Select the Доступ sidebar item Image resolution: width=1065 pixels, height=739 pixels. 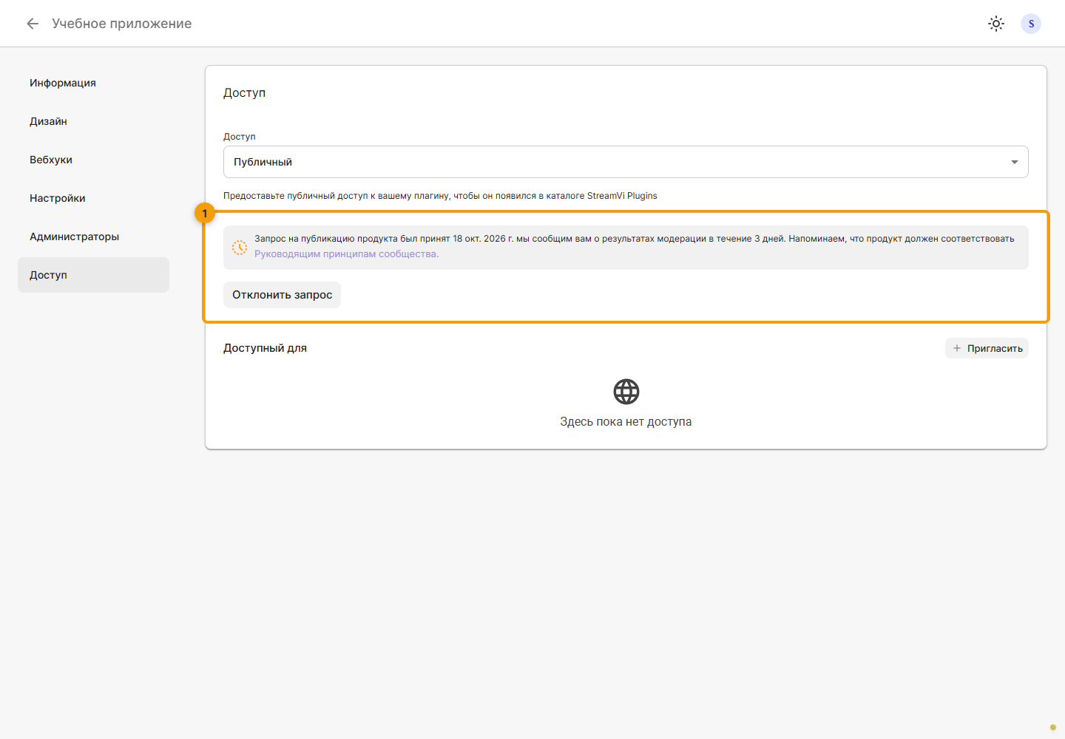[x=93, y=275]
